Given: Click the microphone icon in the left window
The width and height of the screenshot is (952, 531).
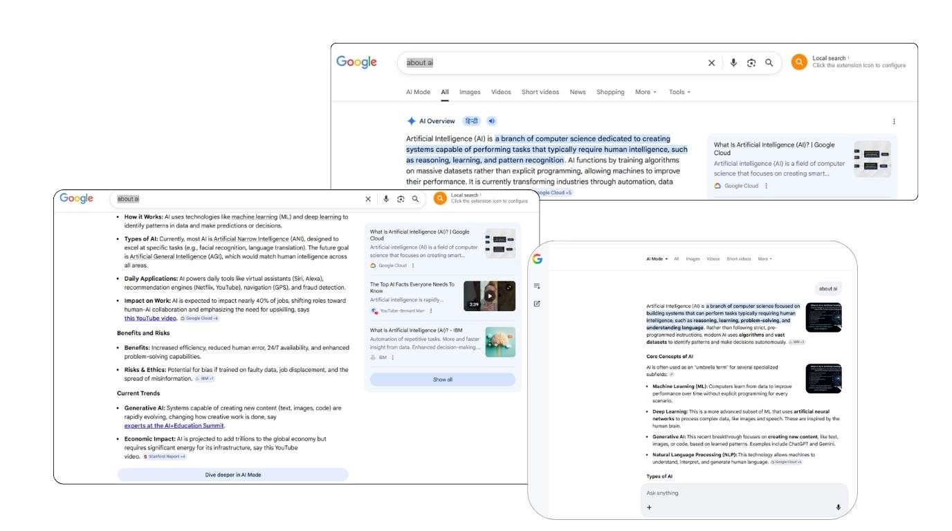Looking at the screenshot, I should (x=386, y=199).
